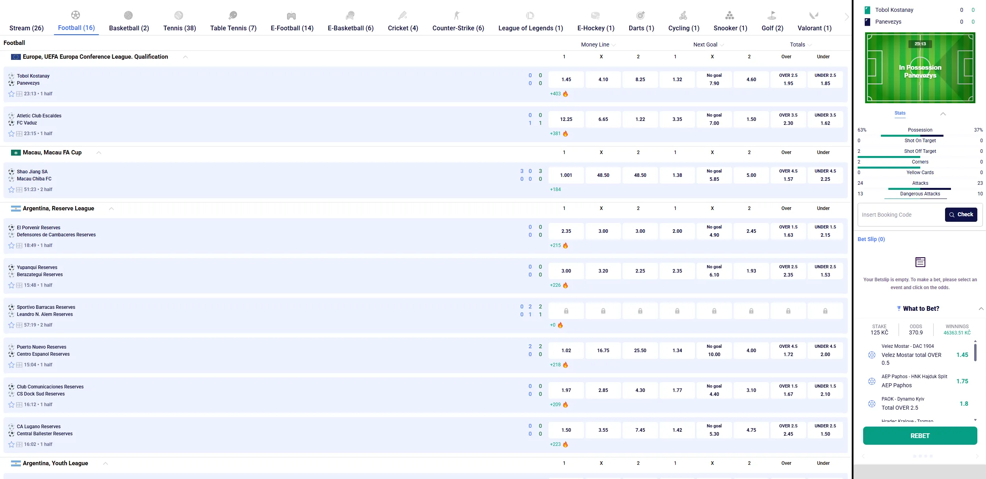This screenshot has width=986, height=479.
Task: Click the Insert Booking Code field
Action: [901, 215]
